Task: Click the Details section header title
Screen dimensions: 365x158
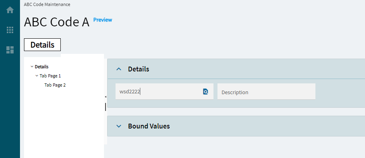Action: click(138, 69)
